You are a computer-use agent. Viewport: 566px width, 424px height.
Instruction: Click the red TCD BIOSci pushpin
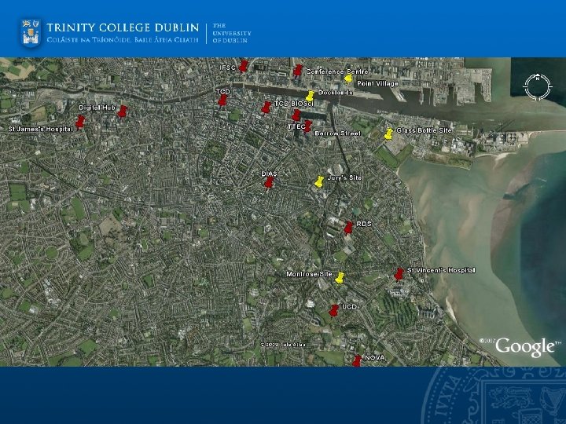tap(266, 108)
